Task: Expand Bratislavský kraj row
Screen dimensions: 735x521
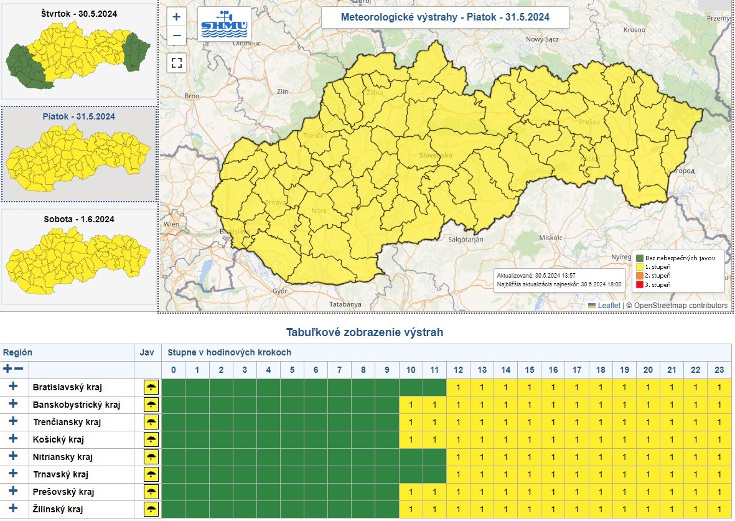Action: [x=13, y=387]
